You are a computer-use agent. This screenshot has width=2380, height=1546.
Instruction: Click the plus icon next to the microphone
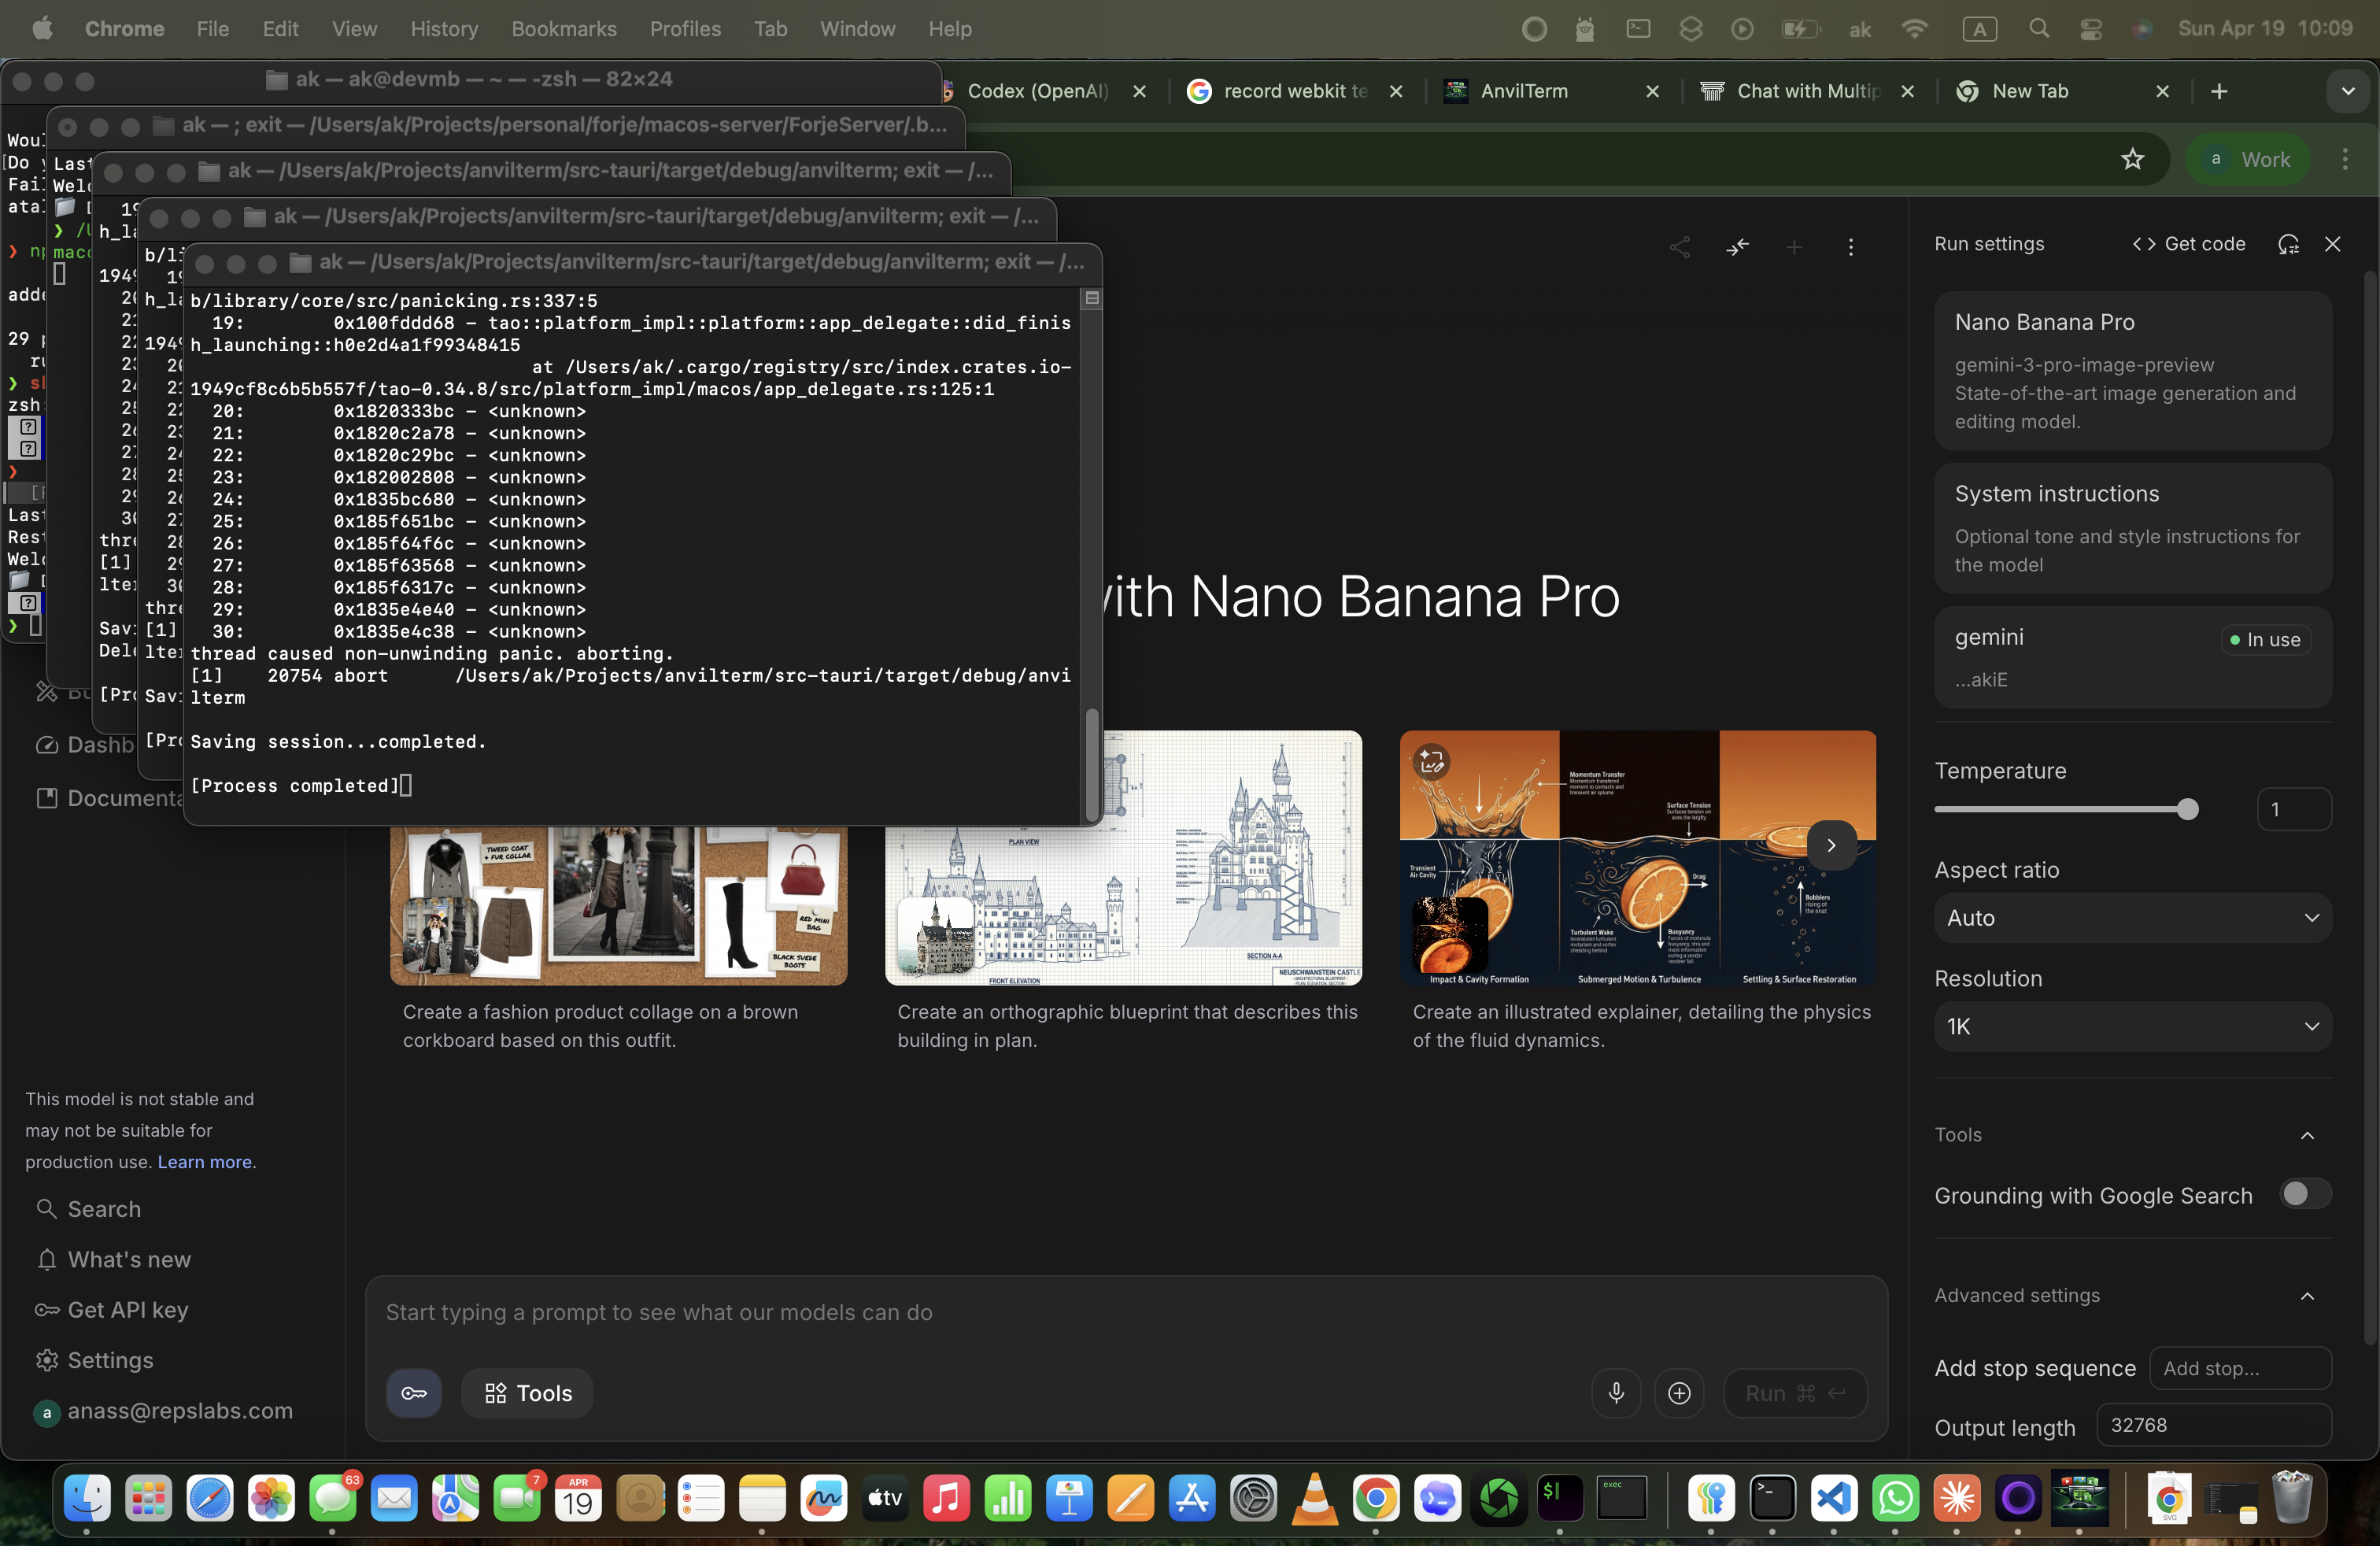tap(1679, 1393)
